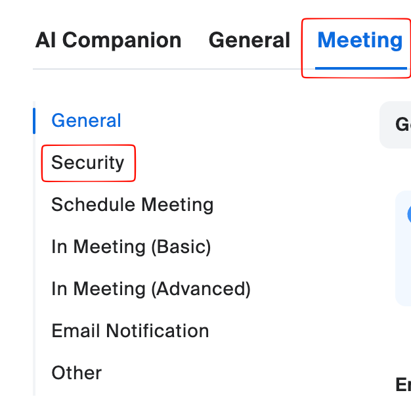Click the light blue notice banner
This screenshot has width=411, height=397.
coord(403,263)
